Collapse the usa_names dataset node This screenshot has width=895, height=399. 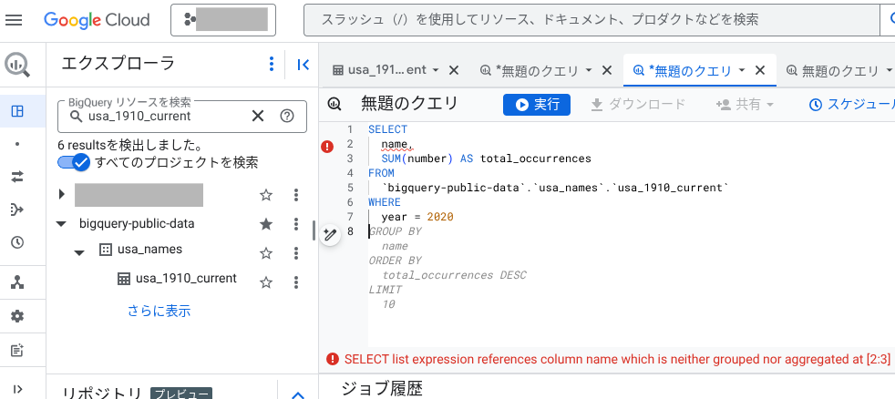click(x=79, y=251)
